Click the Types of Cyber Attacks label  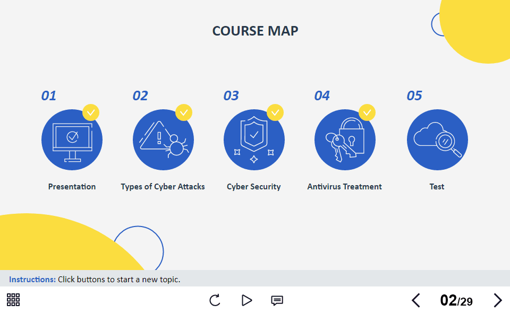163,187
